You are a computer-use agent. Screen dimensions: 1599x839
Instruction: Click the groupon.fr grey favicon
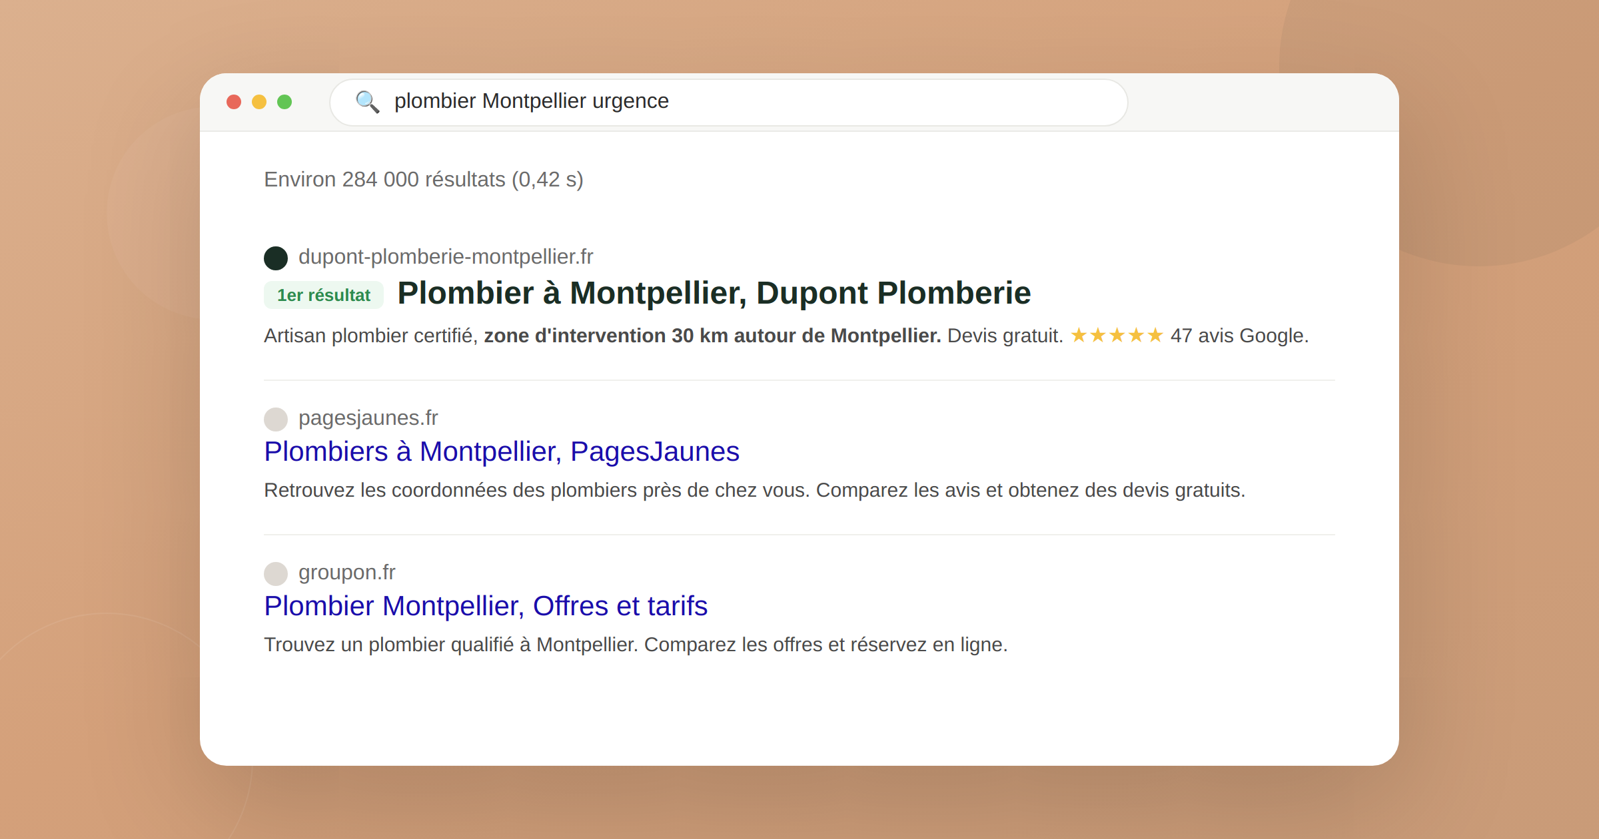(276, 573)
